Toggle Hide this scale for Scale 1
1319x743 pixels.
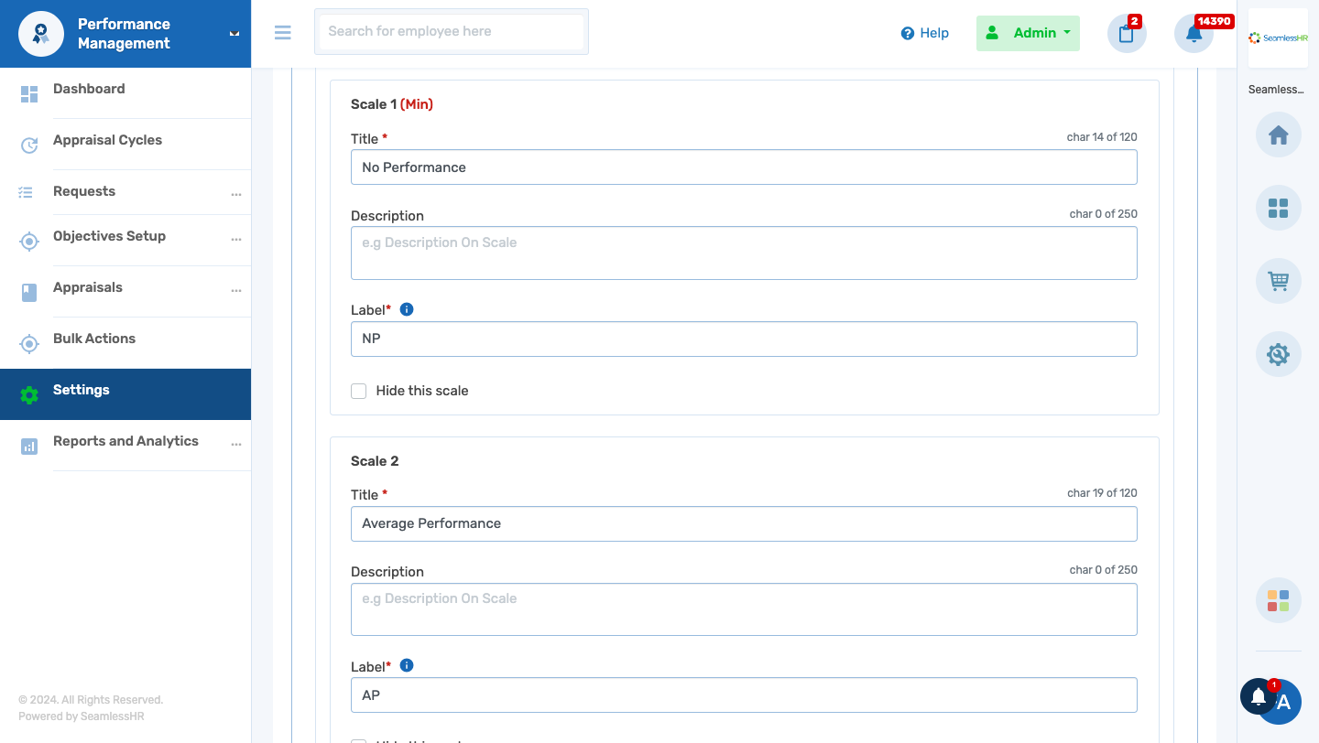pos(358,391)
